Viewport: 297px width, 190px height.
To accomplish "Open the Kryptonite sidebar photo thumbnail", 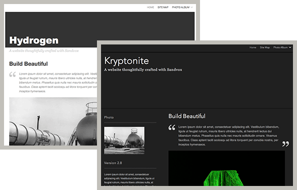I will click(124, 140).
